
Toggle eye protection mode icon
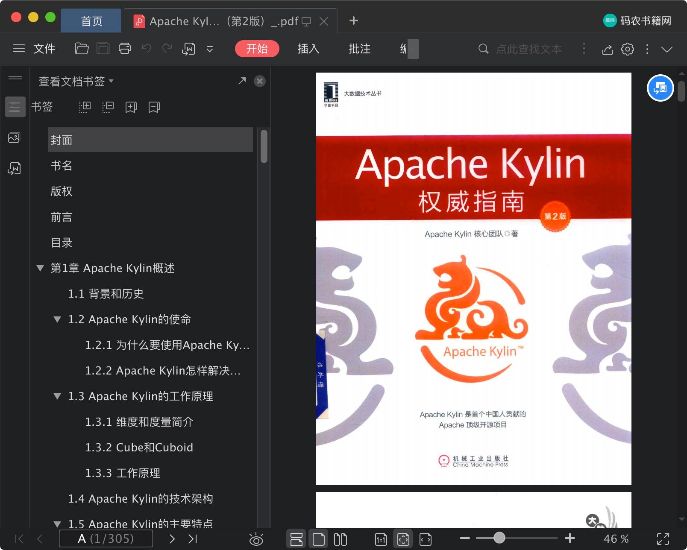[x=256, y=539]
